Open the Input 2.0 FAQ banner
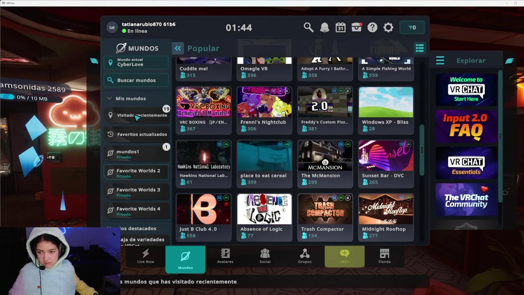The image size is (524, 295). (466, 125)
